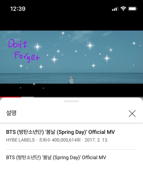
Task: Tap the 조회수 400,000,614회 view count
Action: pos(60,140)
